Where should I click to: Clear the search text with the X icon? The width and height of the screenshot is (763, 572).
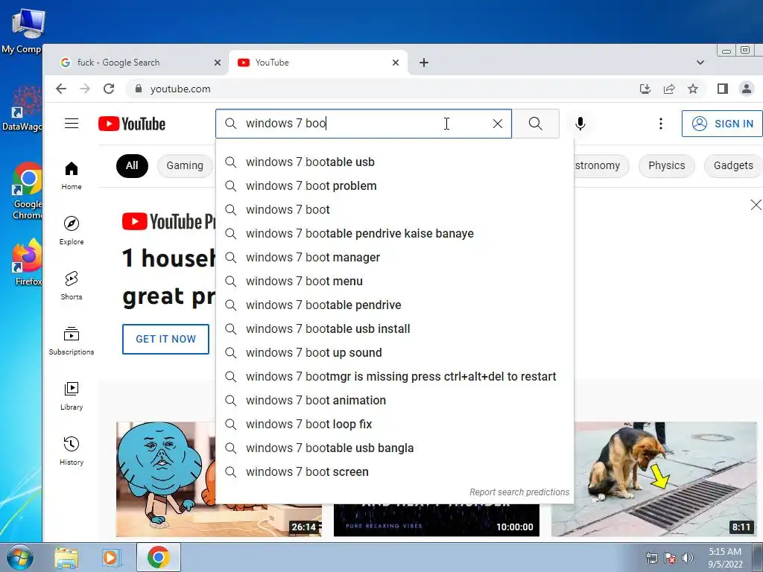[497, 124]
